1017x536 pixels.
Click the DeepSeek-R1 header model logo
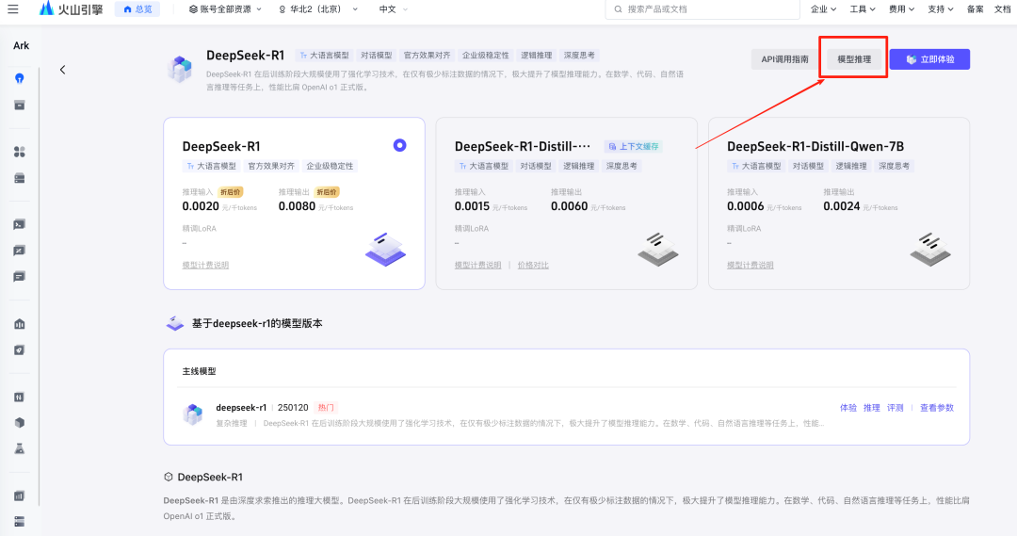[x=180, y=68]
